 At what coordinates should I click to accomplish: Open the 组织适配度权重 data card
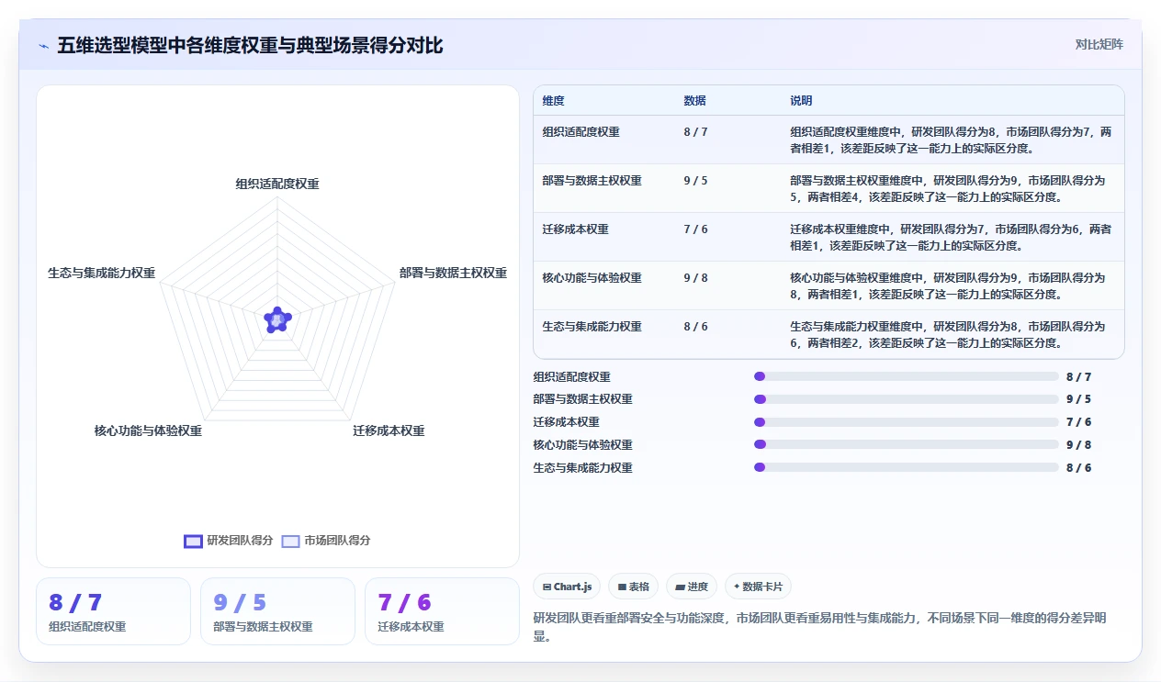coord(113,611)
